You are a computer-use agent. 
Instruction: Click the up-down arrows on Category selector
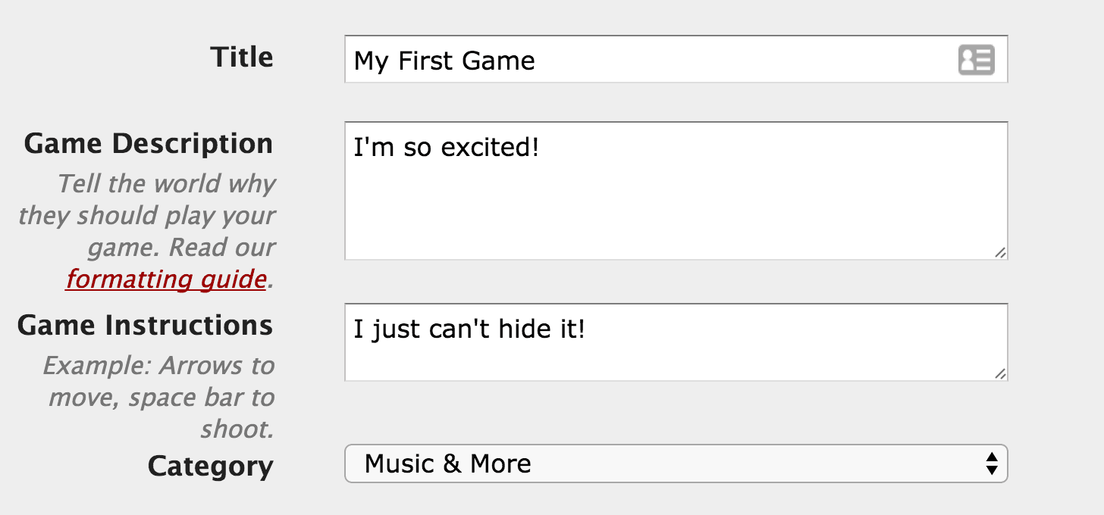pos(991,463)
